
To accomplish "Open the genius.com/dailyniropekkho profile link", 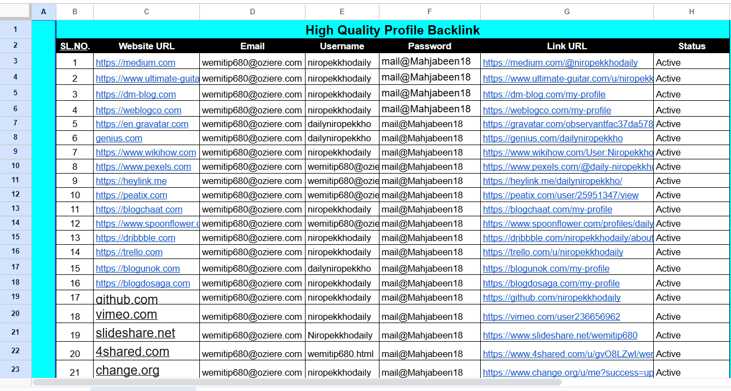I will point(552,138).
